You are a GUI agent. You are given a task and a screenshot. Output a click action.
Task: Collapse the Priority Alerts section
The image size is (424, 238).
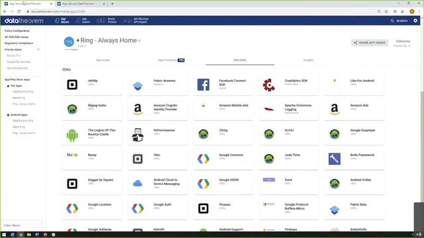38,50
